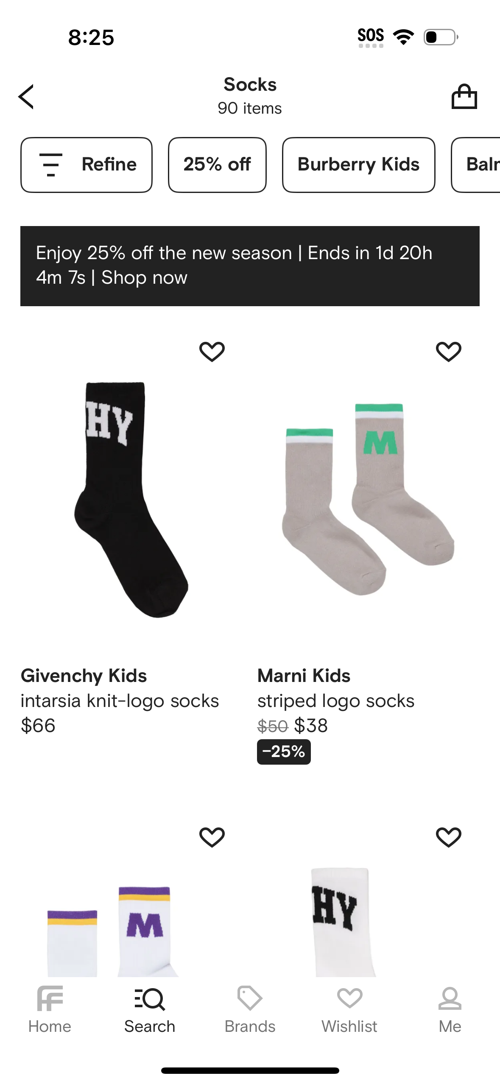Open the Brands tab
500x1084 pixels.
250,1009
